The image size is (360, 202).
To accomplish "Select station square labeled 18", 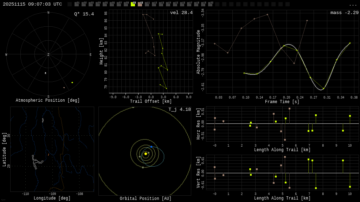I will (x=196, y=4).
